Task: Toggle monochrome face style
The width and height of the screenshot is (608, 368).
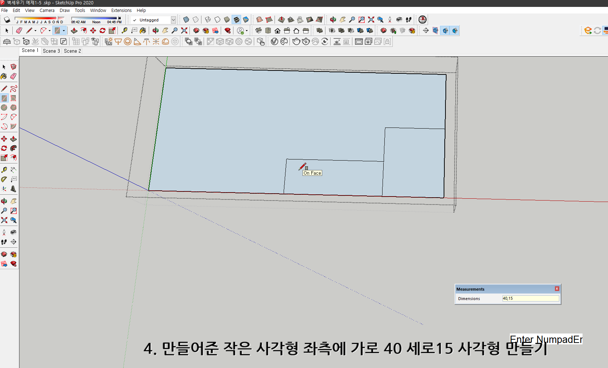Action: [247, 20]
